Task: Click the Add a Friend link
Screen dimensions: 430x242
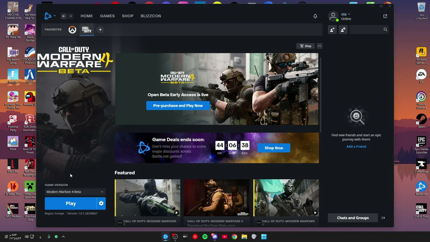Action: coord(356,147)
